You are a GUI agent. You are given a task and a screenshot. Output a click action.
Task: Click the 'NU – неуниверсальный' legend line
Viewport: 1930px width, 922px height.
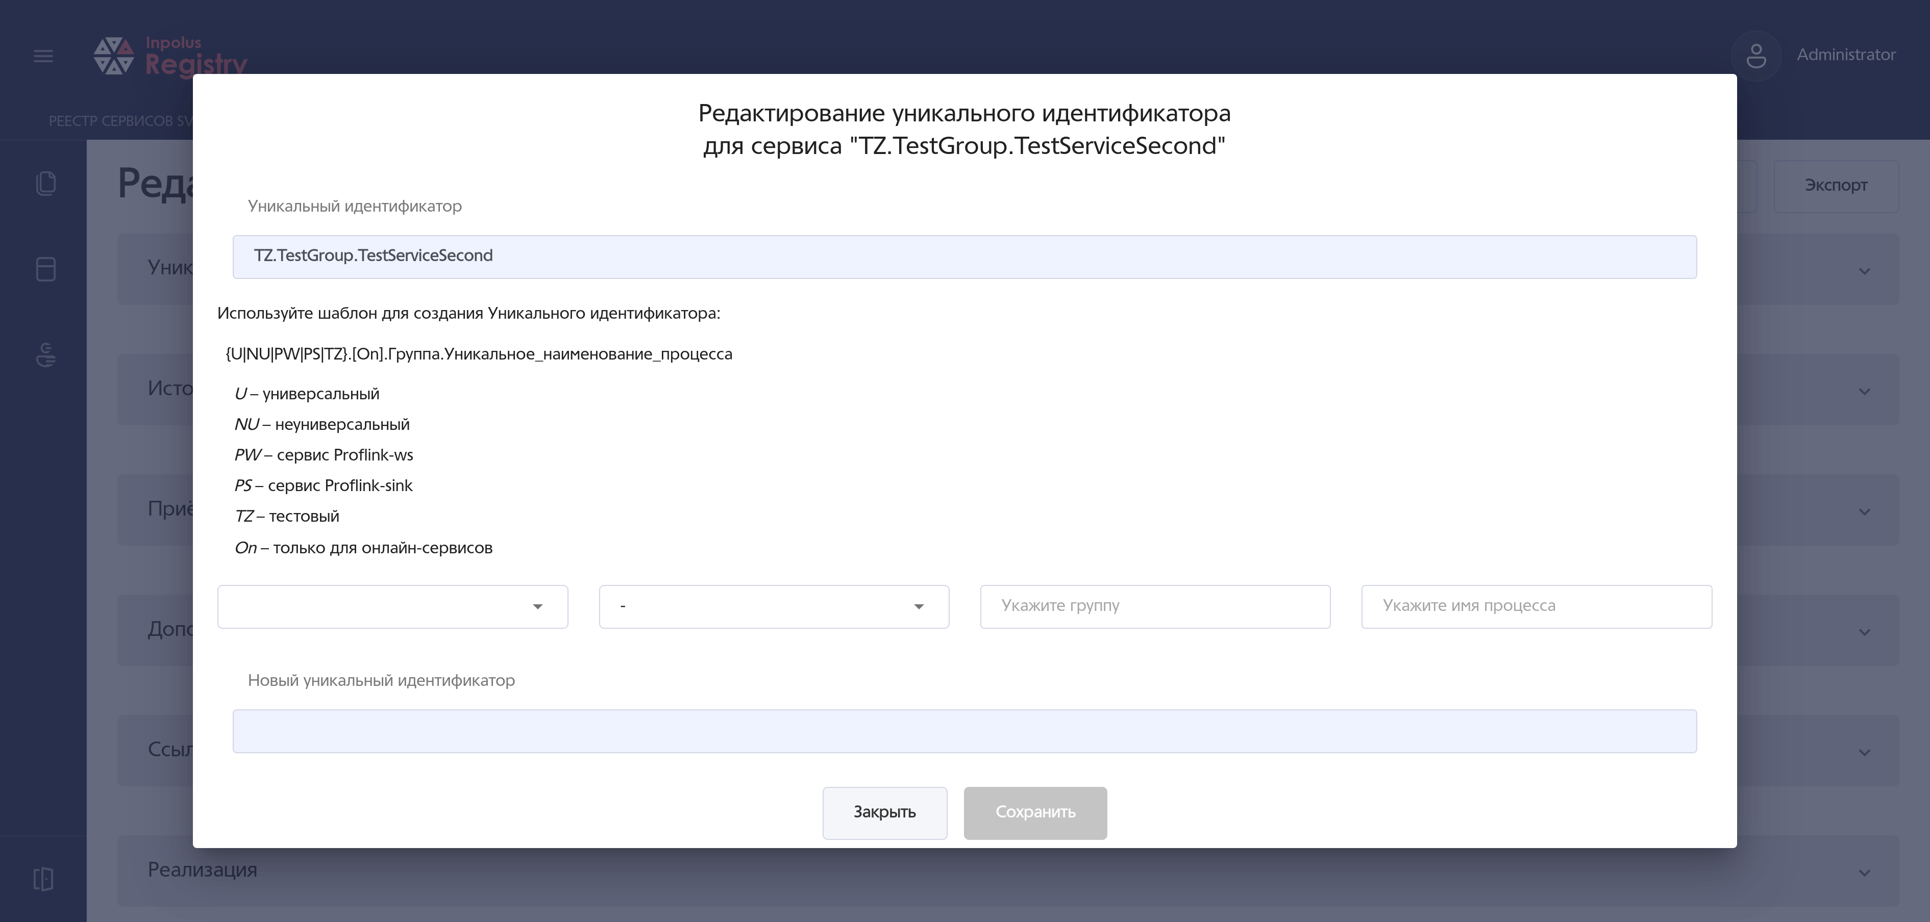point(322,425)
